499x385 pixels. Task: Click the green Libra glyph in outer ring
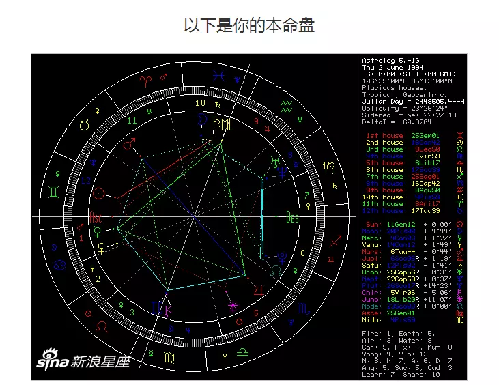tap(242, 352)
